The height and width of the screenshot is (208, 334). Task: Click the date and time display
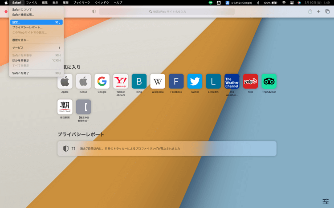pos(317,3)
